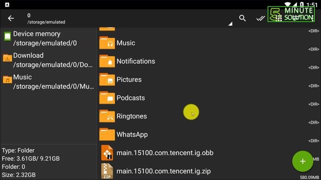321x180 pixels.
Task: Select the Music folder name in list
Action: [126, 43]
